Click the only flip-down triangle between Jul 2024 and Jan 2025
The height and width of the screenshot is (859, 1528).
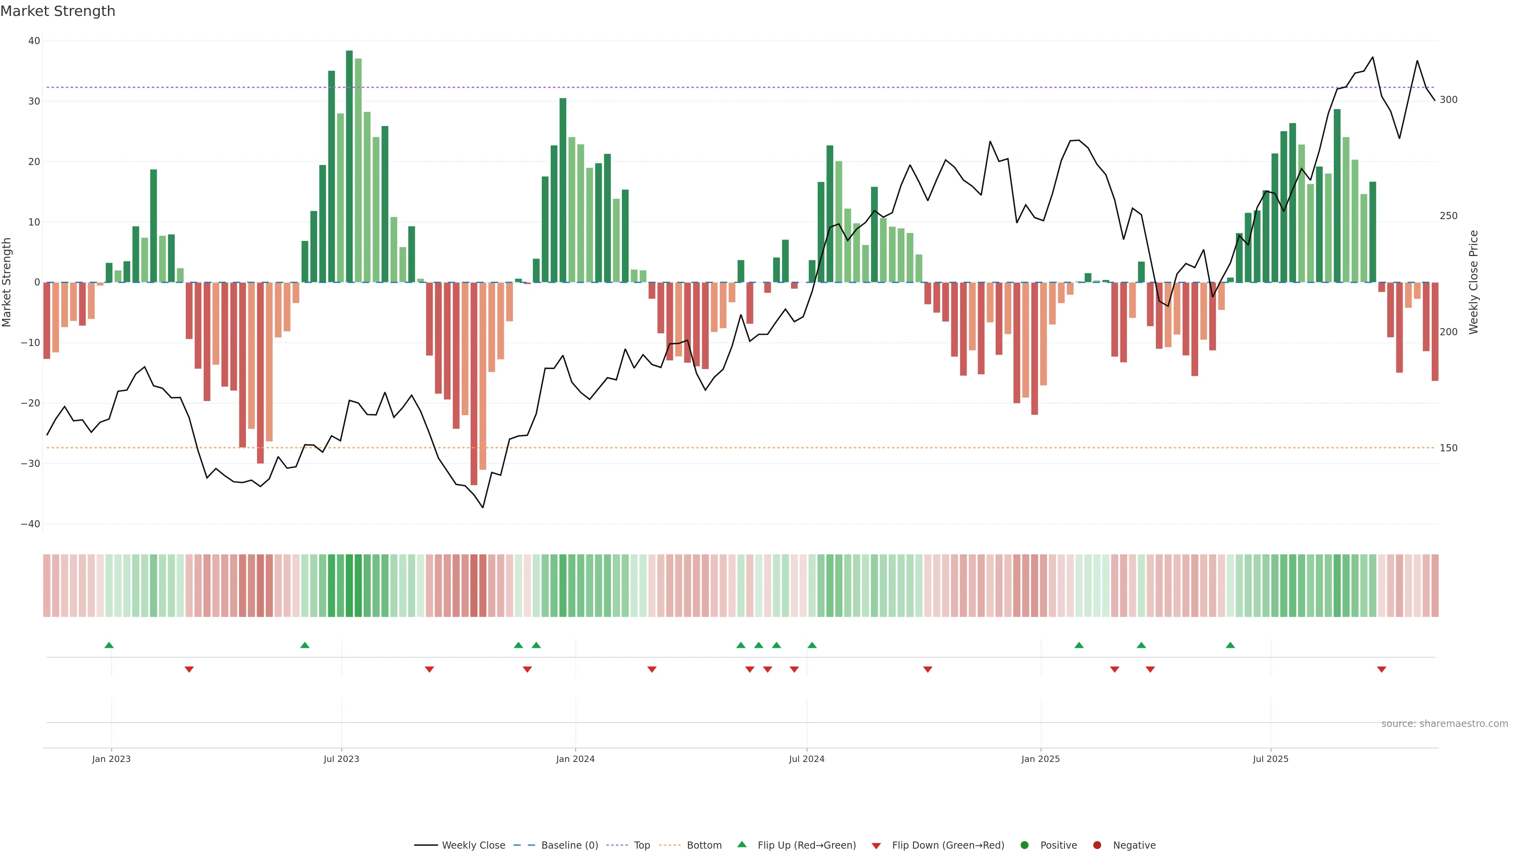928,669
